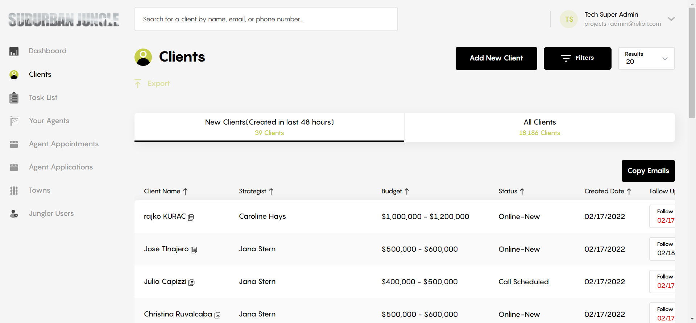Open Towns grid icon in sidebar
This screenshot has width=696, height=323.
tap(14, 190)
